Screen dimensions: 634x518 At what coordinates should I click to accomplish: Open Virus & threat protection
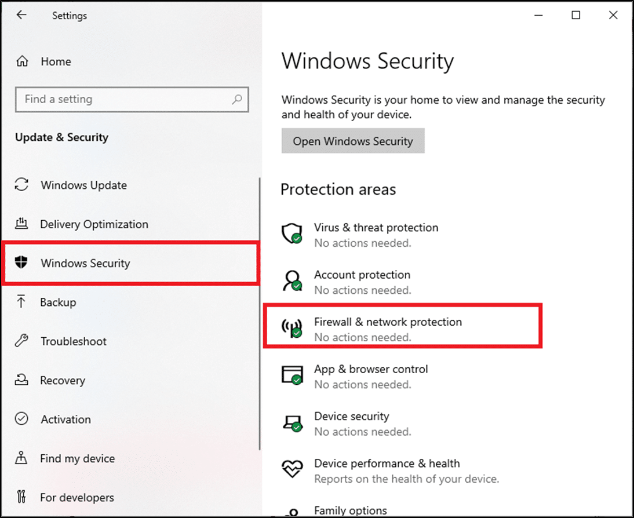click(x=376, y=228)
